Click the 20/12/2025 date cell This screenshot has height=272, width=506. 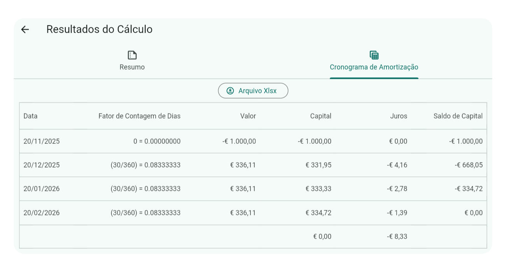click(42, 165)
